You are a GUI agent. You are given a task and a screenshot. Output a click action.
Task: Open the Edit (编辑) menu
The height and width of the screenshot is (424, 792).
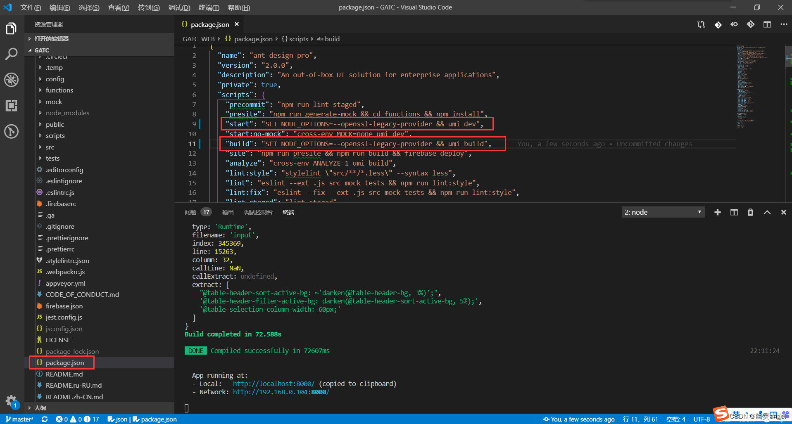point(59,7)
